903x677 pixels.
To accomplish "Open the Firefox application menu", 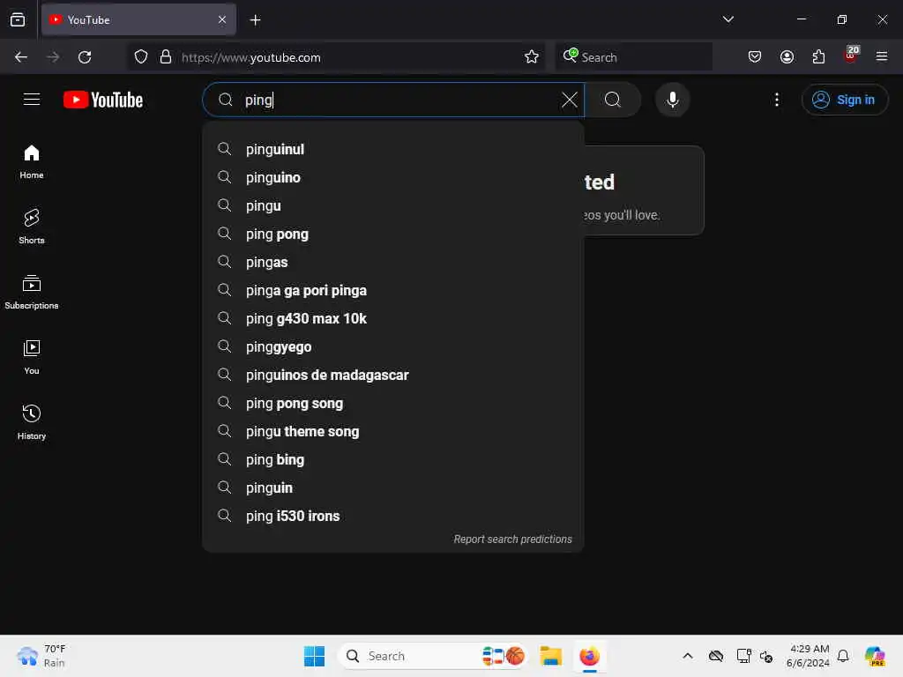I will click(x=881, y=57).
